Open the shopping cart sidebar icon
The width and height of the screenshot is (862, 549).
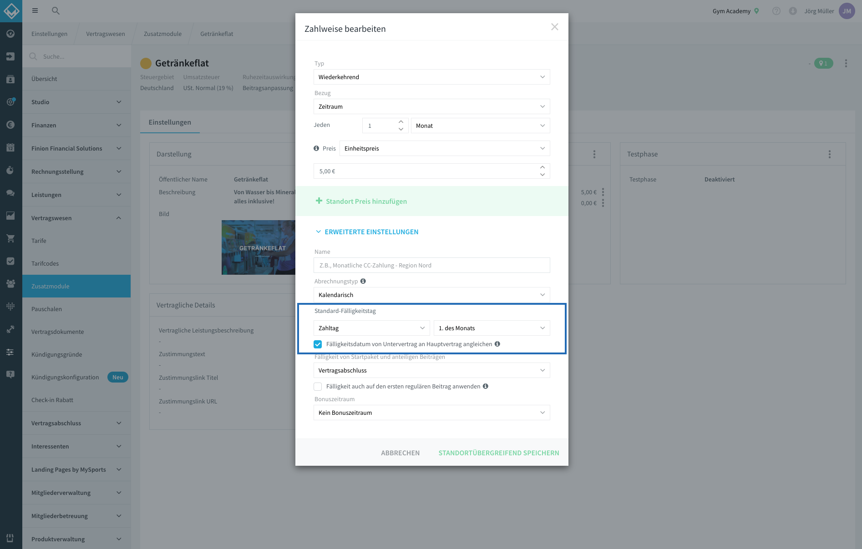point(10,238)
